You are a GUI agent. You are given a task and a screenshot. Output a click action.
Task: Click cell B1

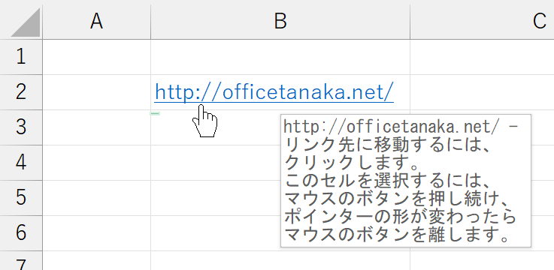(280, 57)
